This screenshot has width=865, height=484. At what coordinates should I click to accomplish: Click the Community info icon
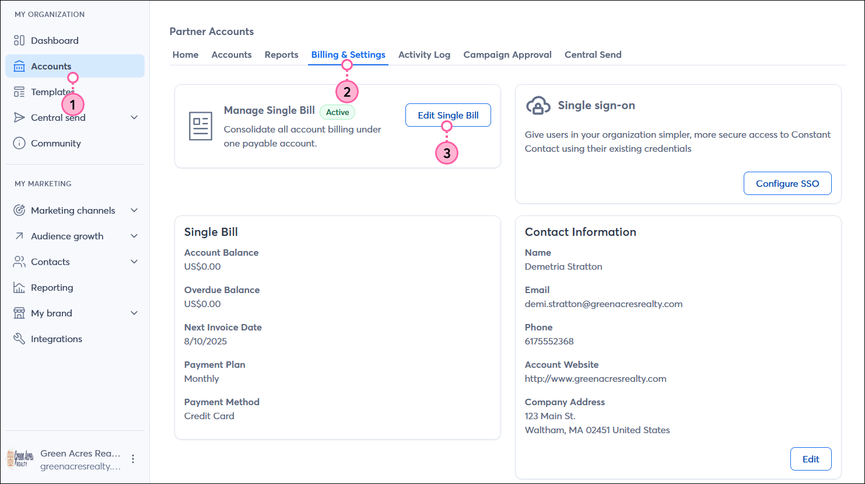[x=19, y=143]
